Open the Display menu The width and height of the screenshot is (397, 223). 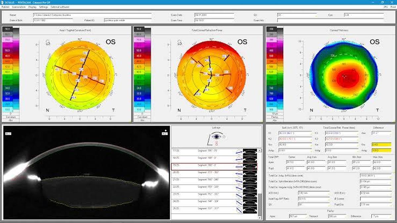click(32, 7)
